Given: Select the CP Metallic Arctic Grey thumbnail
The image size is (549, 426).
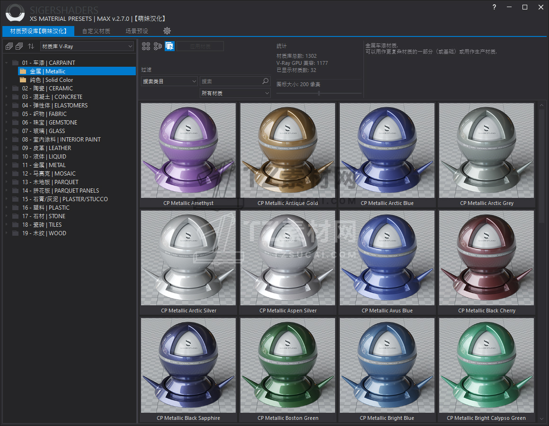Looking at the screenshot, I should pos(487,151).
